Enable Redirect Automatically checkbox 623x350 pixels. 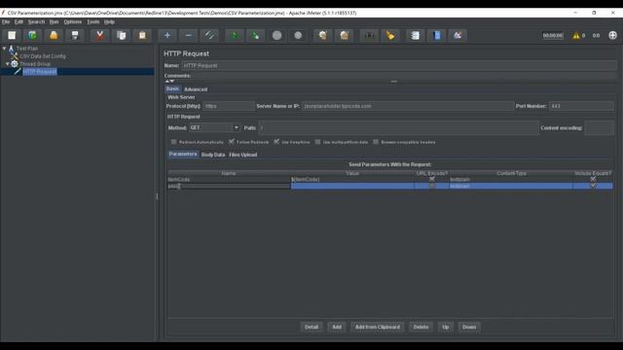[173, 142]
